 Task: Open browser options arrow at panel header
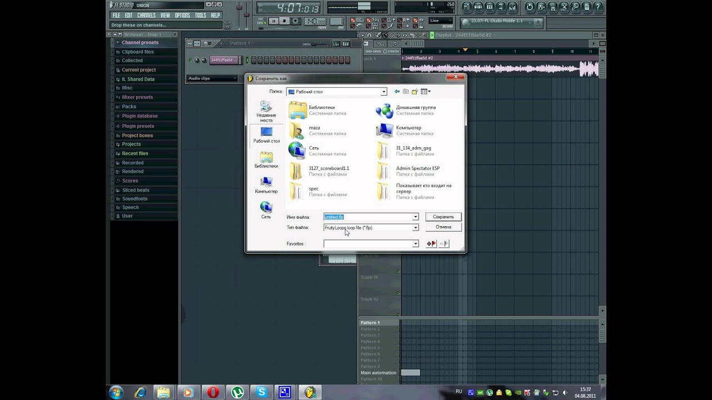[x=109, y=34]
